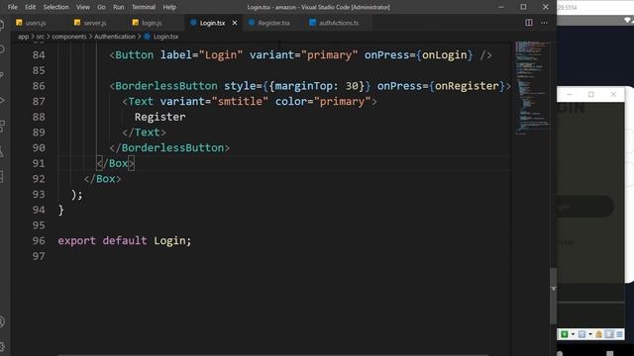Open the Search view in activity bar
The image size is (634, 356).
click(2, 49)
